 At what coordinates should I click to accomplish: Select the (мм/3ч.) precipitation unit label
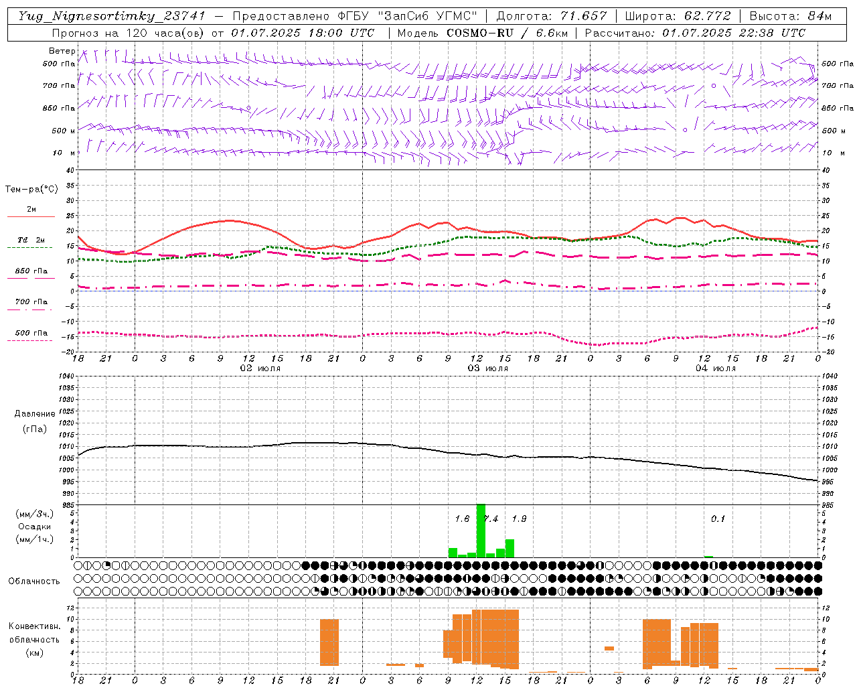[35, 514]
